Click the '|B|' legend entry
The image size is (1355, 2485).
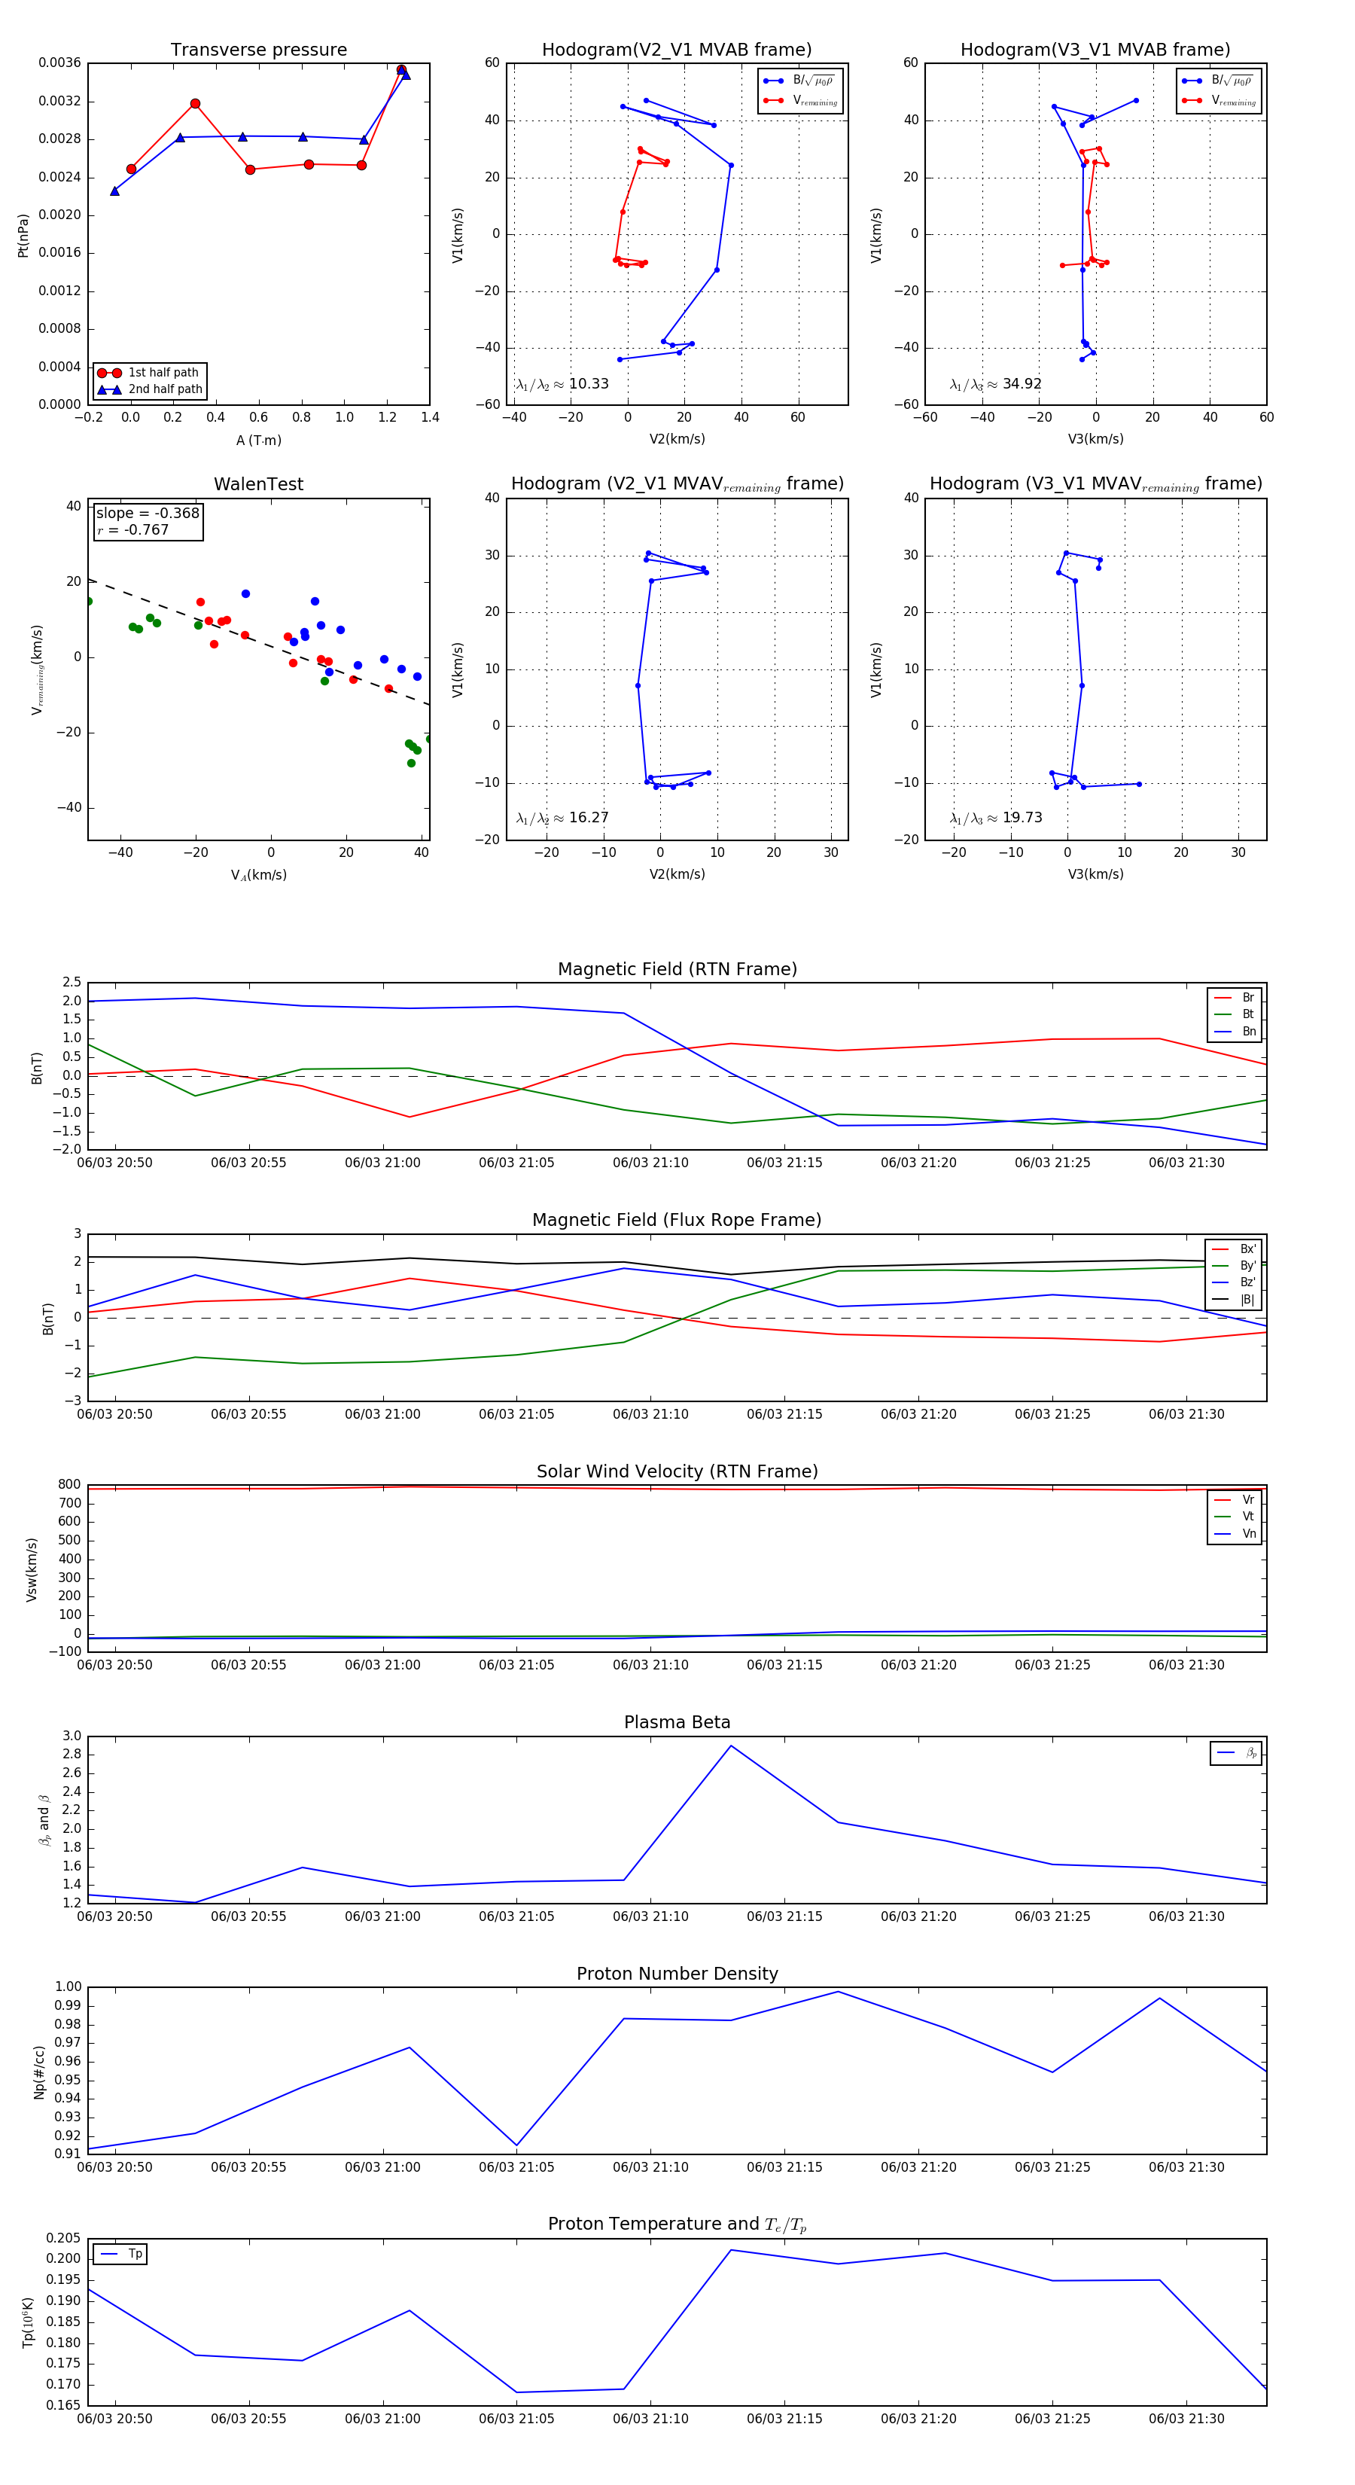[x=1234, y=1300]
